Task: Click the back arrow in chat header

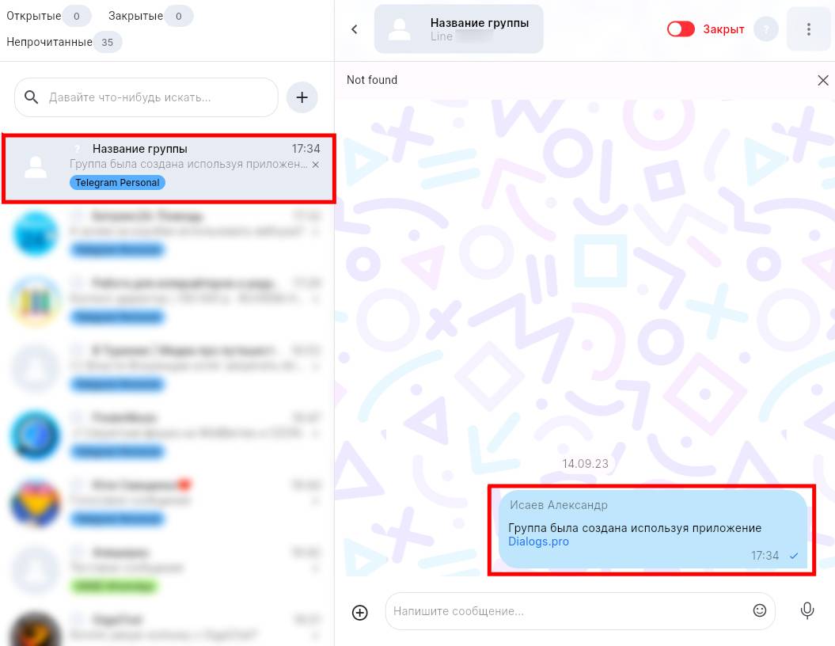Action: coord(355,29)
